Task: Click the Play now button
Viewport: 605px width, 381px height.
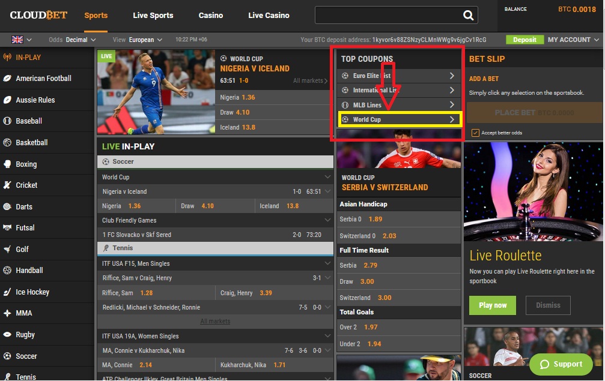Action: click(x=493, y=305)
